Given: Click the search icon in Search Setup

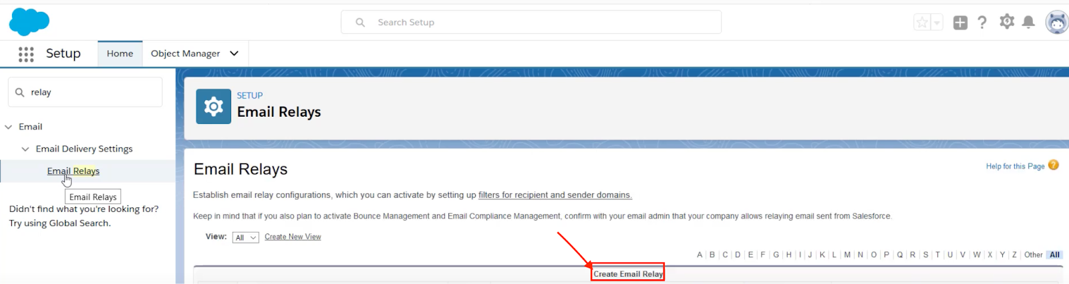Looking at the screenshot, I should [x=360, y=23].
